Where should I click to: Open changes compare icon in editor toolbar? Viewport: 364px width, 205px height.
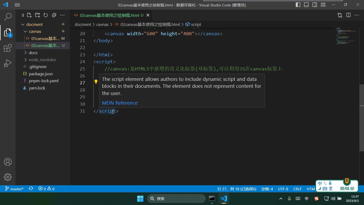(340, 15)
